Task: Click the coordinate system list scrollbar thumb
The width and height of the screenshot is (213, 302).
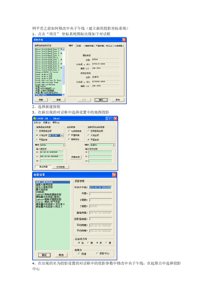Action: pyautogui.click(x=64, y=75)
